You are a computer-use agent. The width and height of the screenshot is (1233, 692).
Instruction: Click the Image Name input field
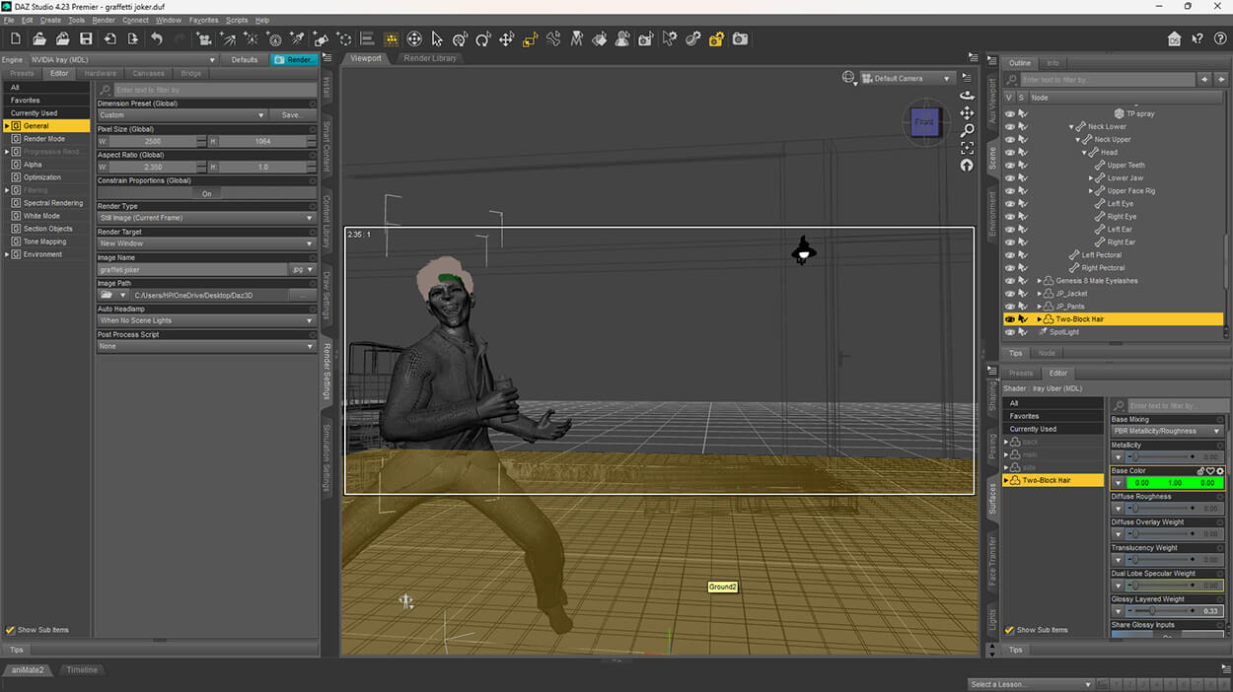pyautogui.click(x=193, y=269)
